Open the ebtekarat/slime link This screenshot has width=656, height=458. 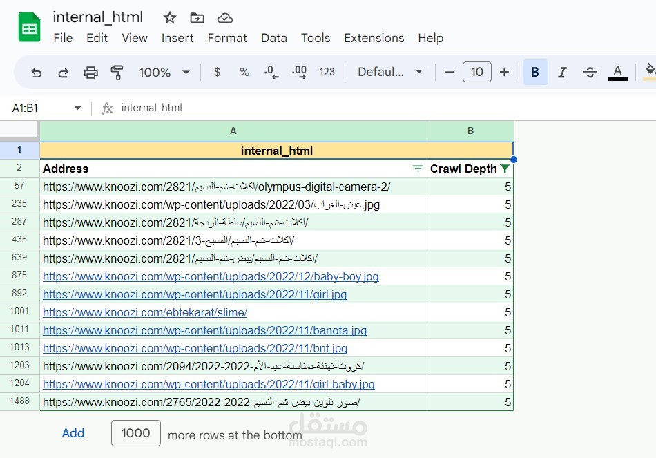[145, 312]
